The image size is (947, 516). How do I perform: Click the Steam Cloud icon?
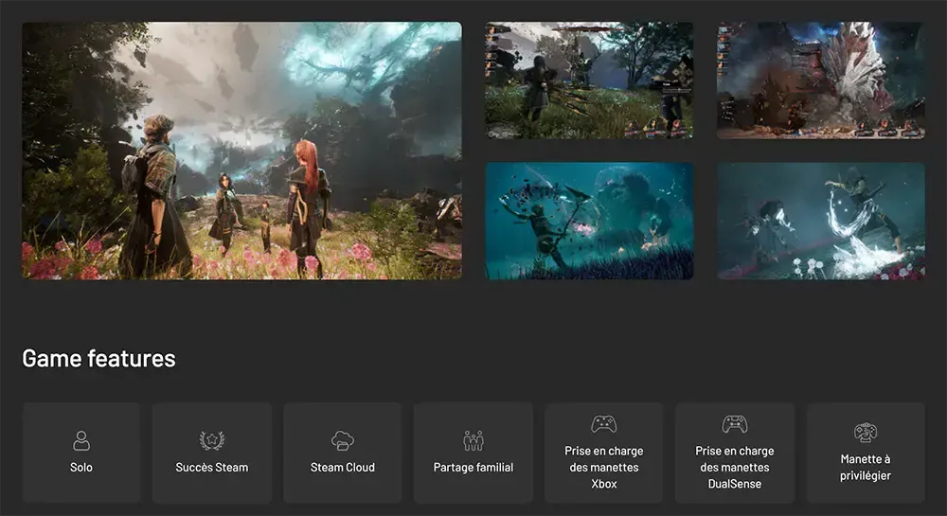[343, 440]
